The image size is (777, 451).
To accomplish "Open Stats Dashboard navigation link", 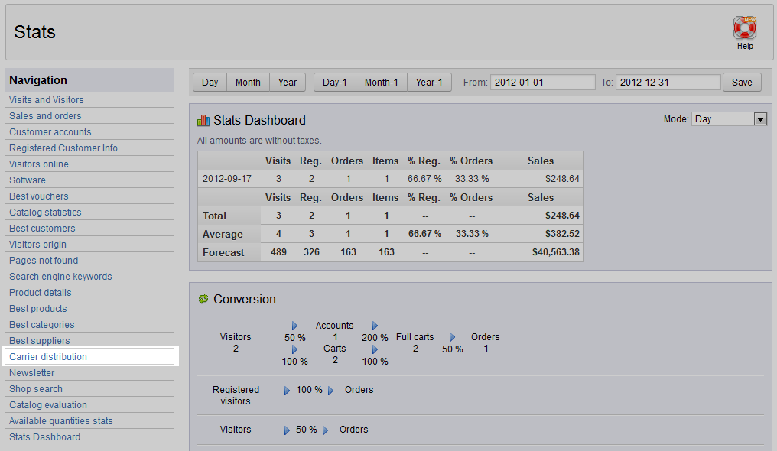I will coord(44,437).
